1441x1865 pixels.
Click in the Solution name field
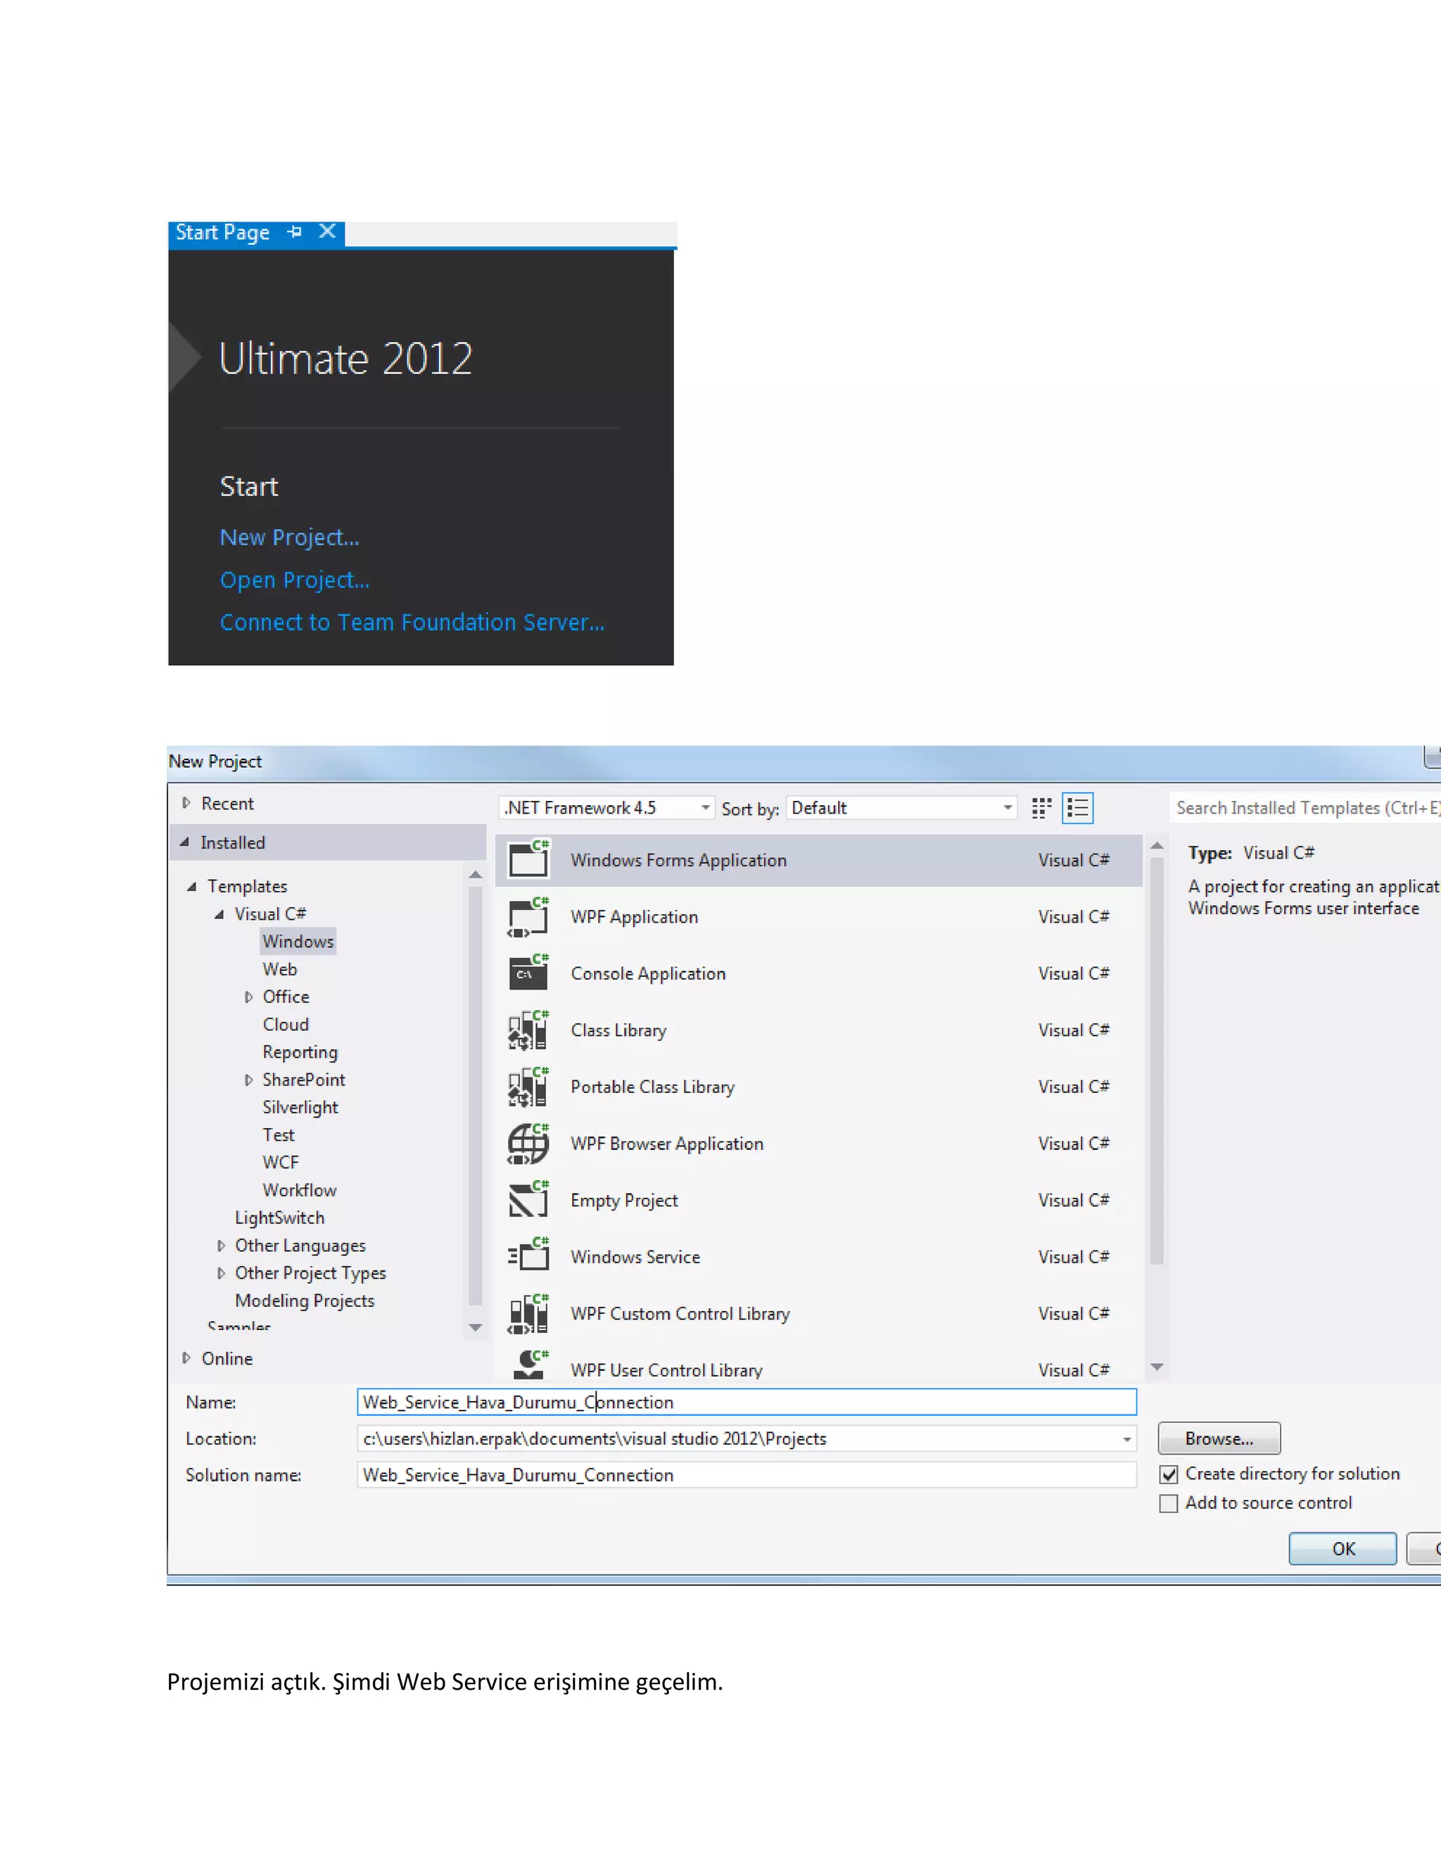click(x=745, y=1474)
